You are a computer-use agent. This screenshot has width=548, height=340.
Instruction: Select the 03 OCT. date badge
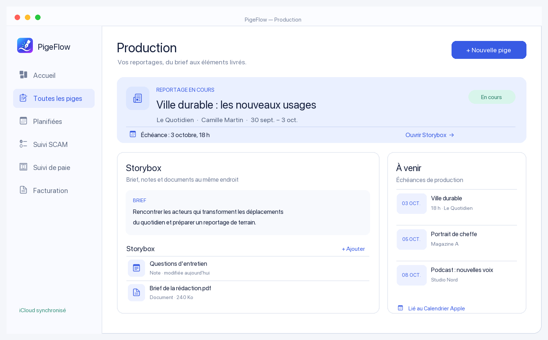[411, 204]
